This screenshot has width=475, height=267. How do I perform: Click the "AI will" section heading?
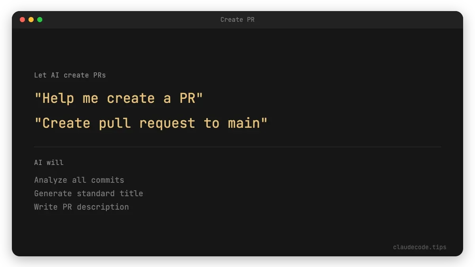pyautogui.click(x=48, y=162)
